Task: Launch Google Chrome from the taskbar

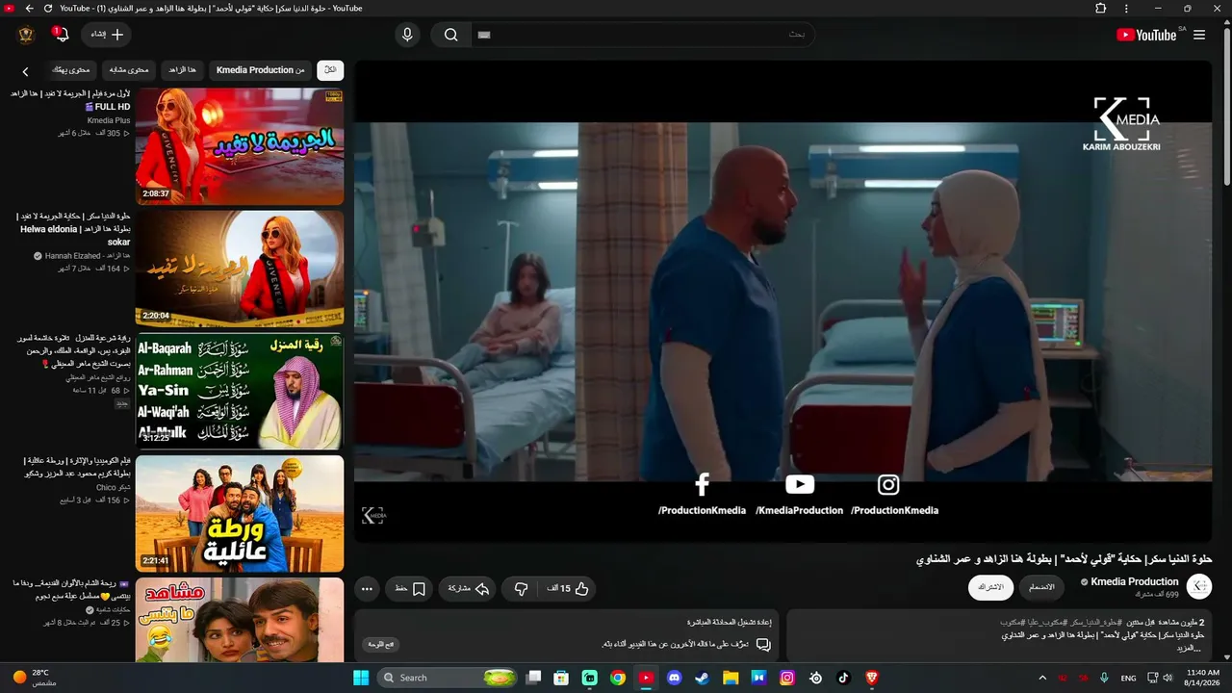Action: point(618,678)
